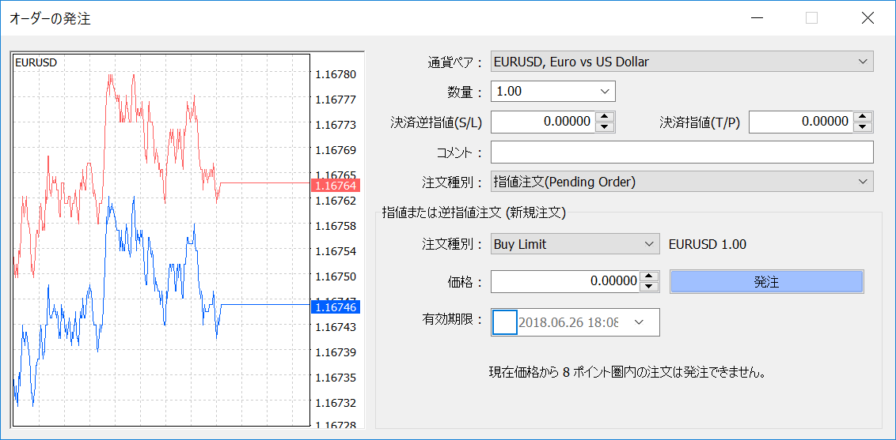Increase 決済逆指値(S/L) with up arrow
Image resolution: width=896 pixels, height=440 pixels.
(x=605, y=117)
